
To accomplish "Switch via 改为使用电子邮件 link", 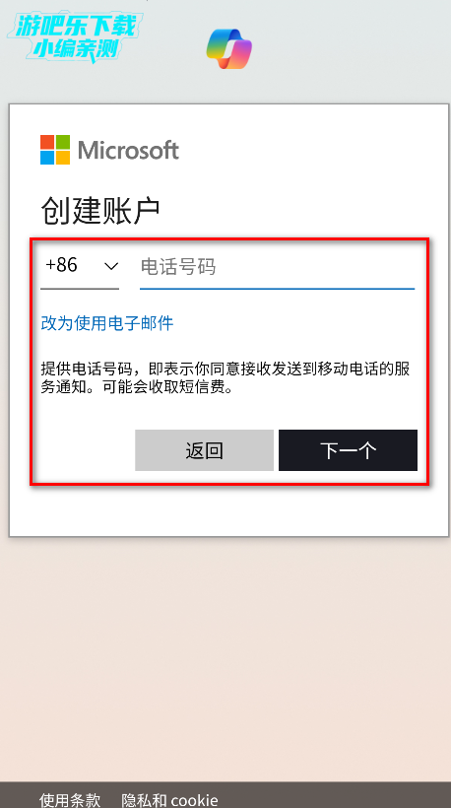I will (107, 323).
